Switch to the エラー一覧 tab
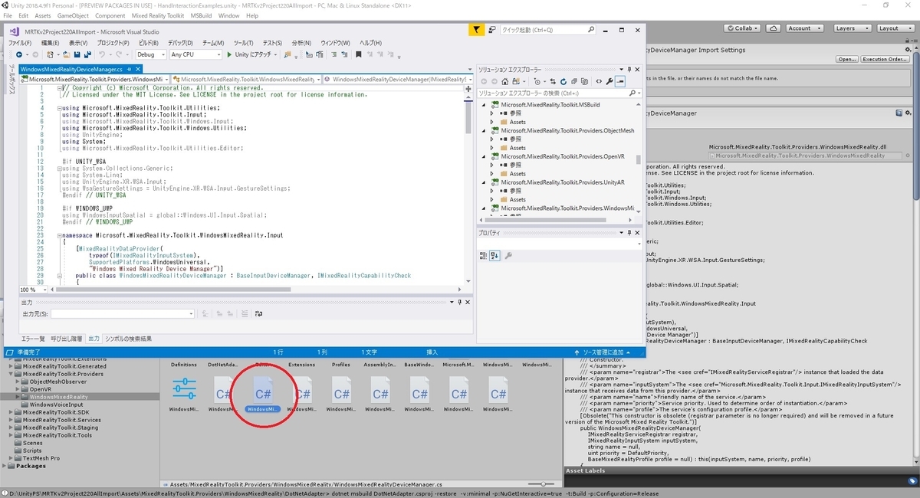The height and width of the screenshot is (498, 920). point(33,339)
